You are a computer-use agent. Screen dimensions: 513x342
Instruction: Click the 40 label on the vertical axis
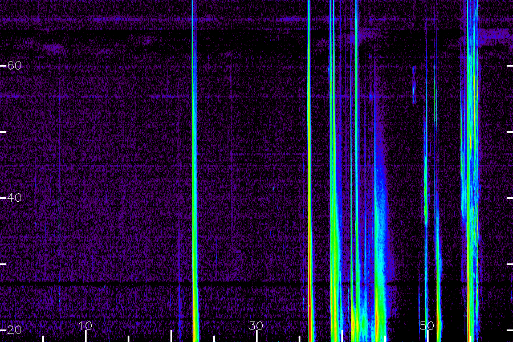coord(14,198)
